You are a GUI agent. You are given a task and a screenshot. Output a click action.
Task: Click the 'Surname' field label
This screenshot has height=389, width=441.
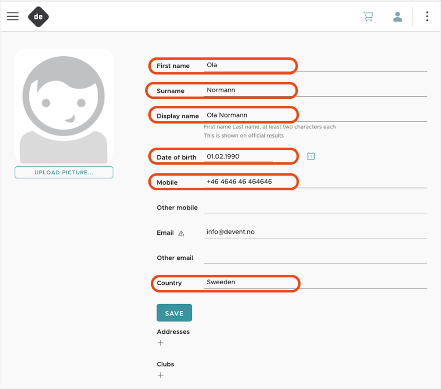click(171, 91)
